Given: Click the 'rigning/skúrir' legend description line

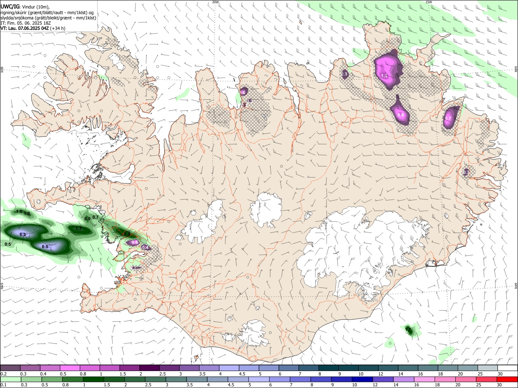Looking at the screenshot, I should (47, 13).
